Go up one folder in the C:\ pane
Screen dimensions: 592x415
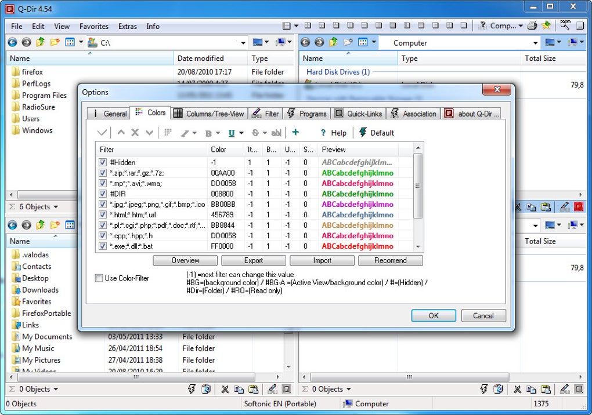(41, 42)
